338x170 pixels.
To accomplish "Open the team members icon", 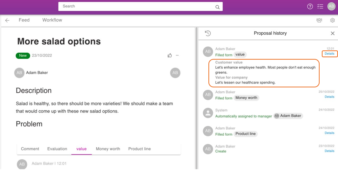I will pos(319,20).
